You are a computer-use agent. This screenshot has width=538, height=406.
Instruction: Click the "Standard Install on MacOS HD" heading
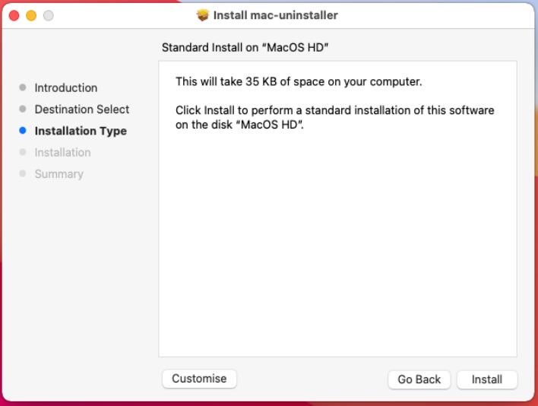[250, 48]
